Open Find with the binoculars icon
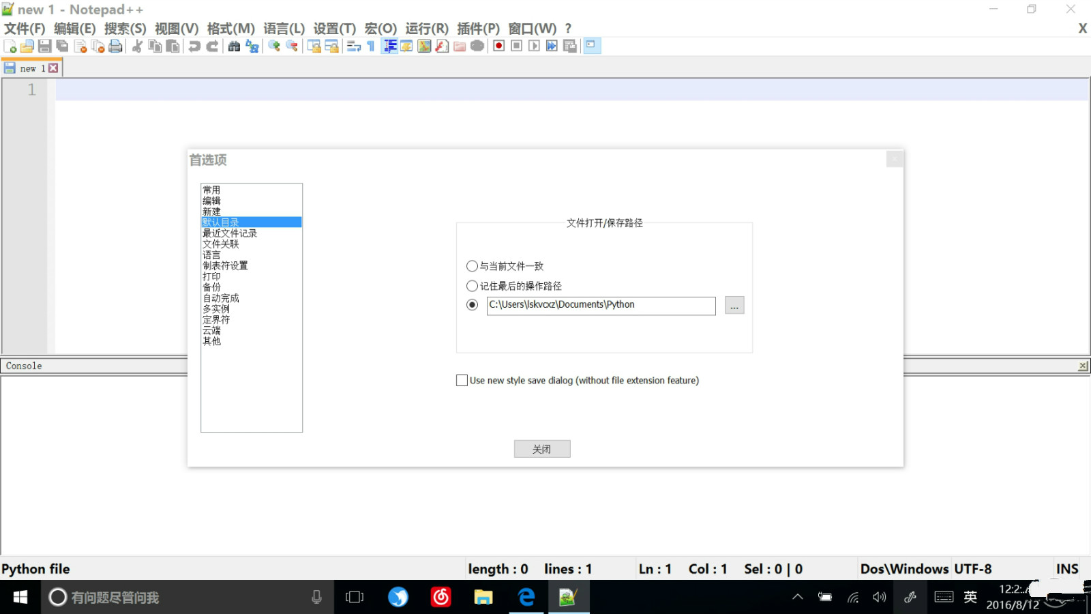Image resolution: width=1091 pixels, height=614 pixels. pos(234,46)
